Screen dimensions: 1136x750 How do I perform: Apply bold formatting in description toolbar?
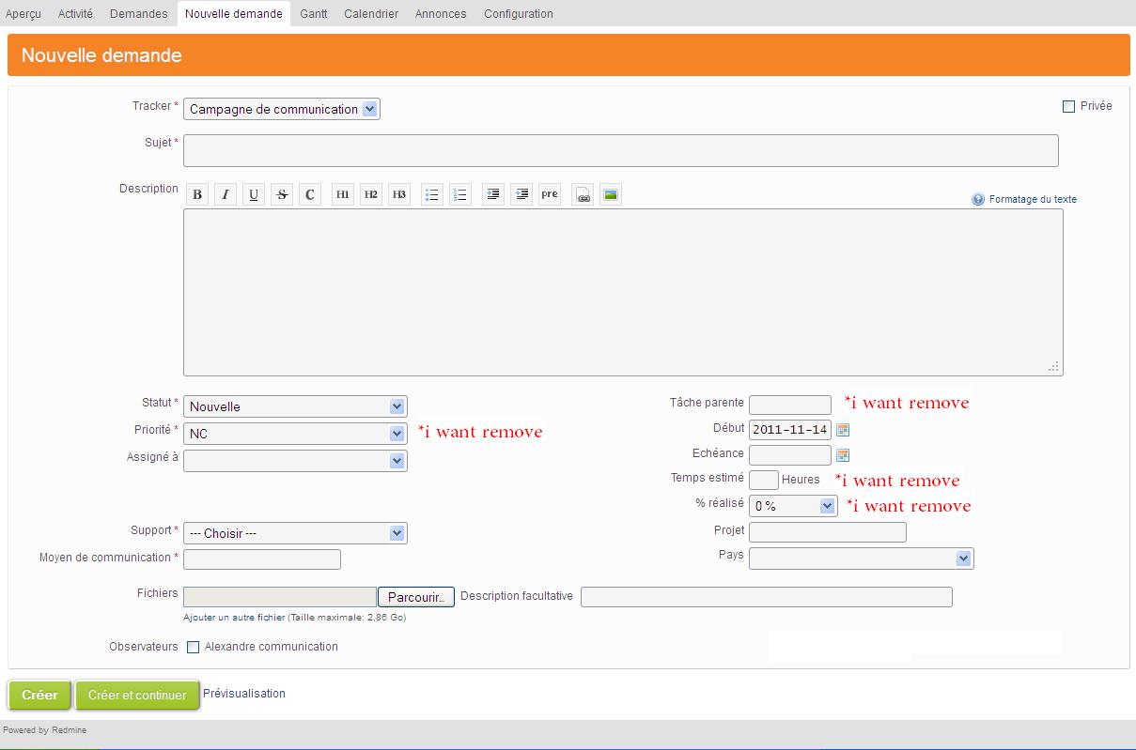click(197, 195)
